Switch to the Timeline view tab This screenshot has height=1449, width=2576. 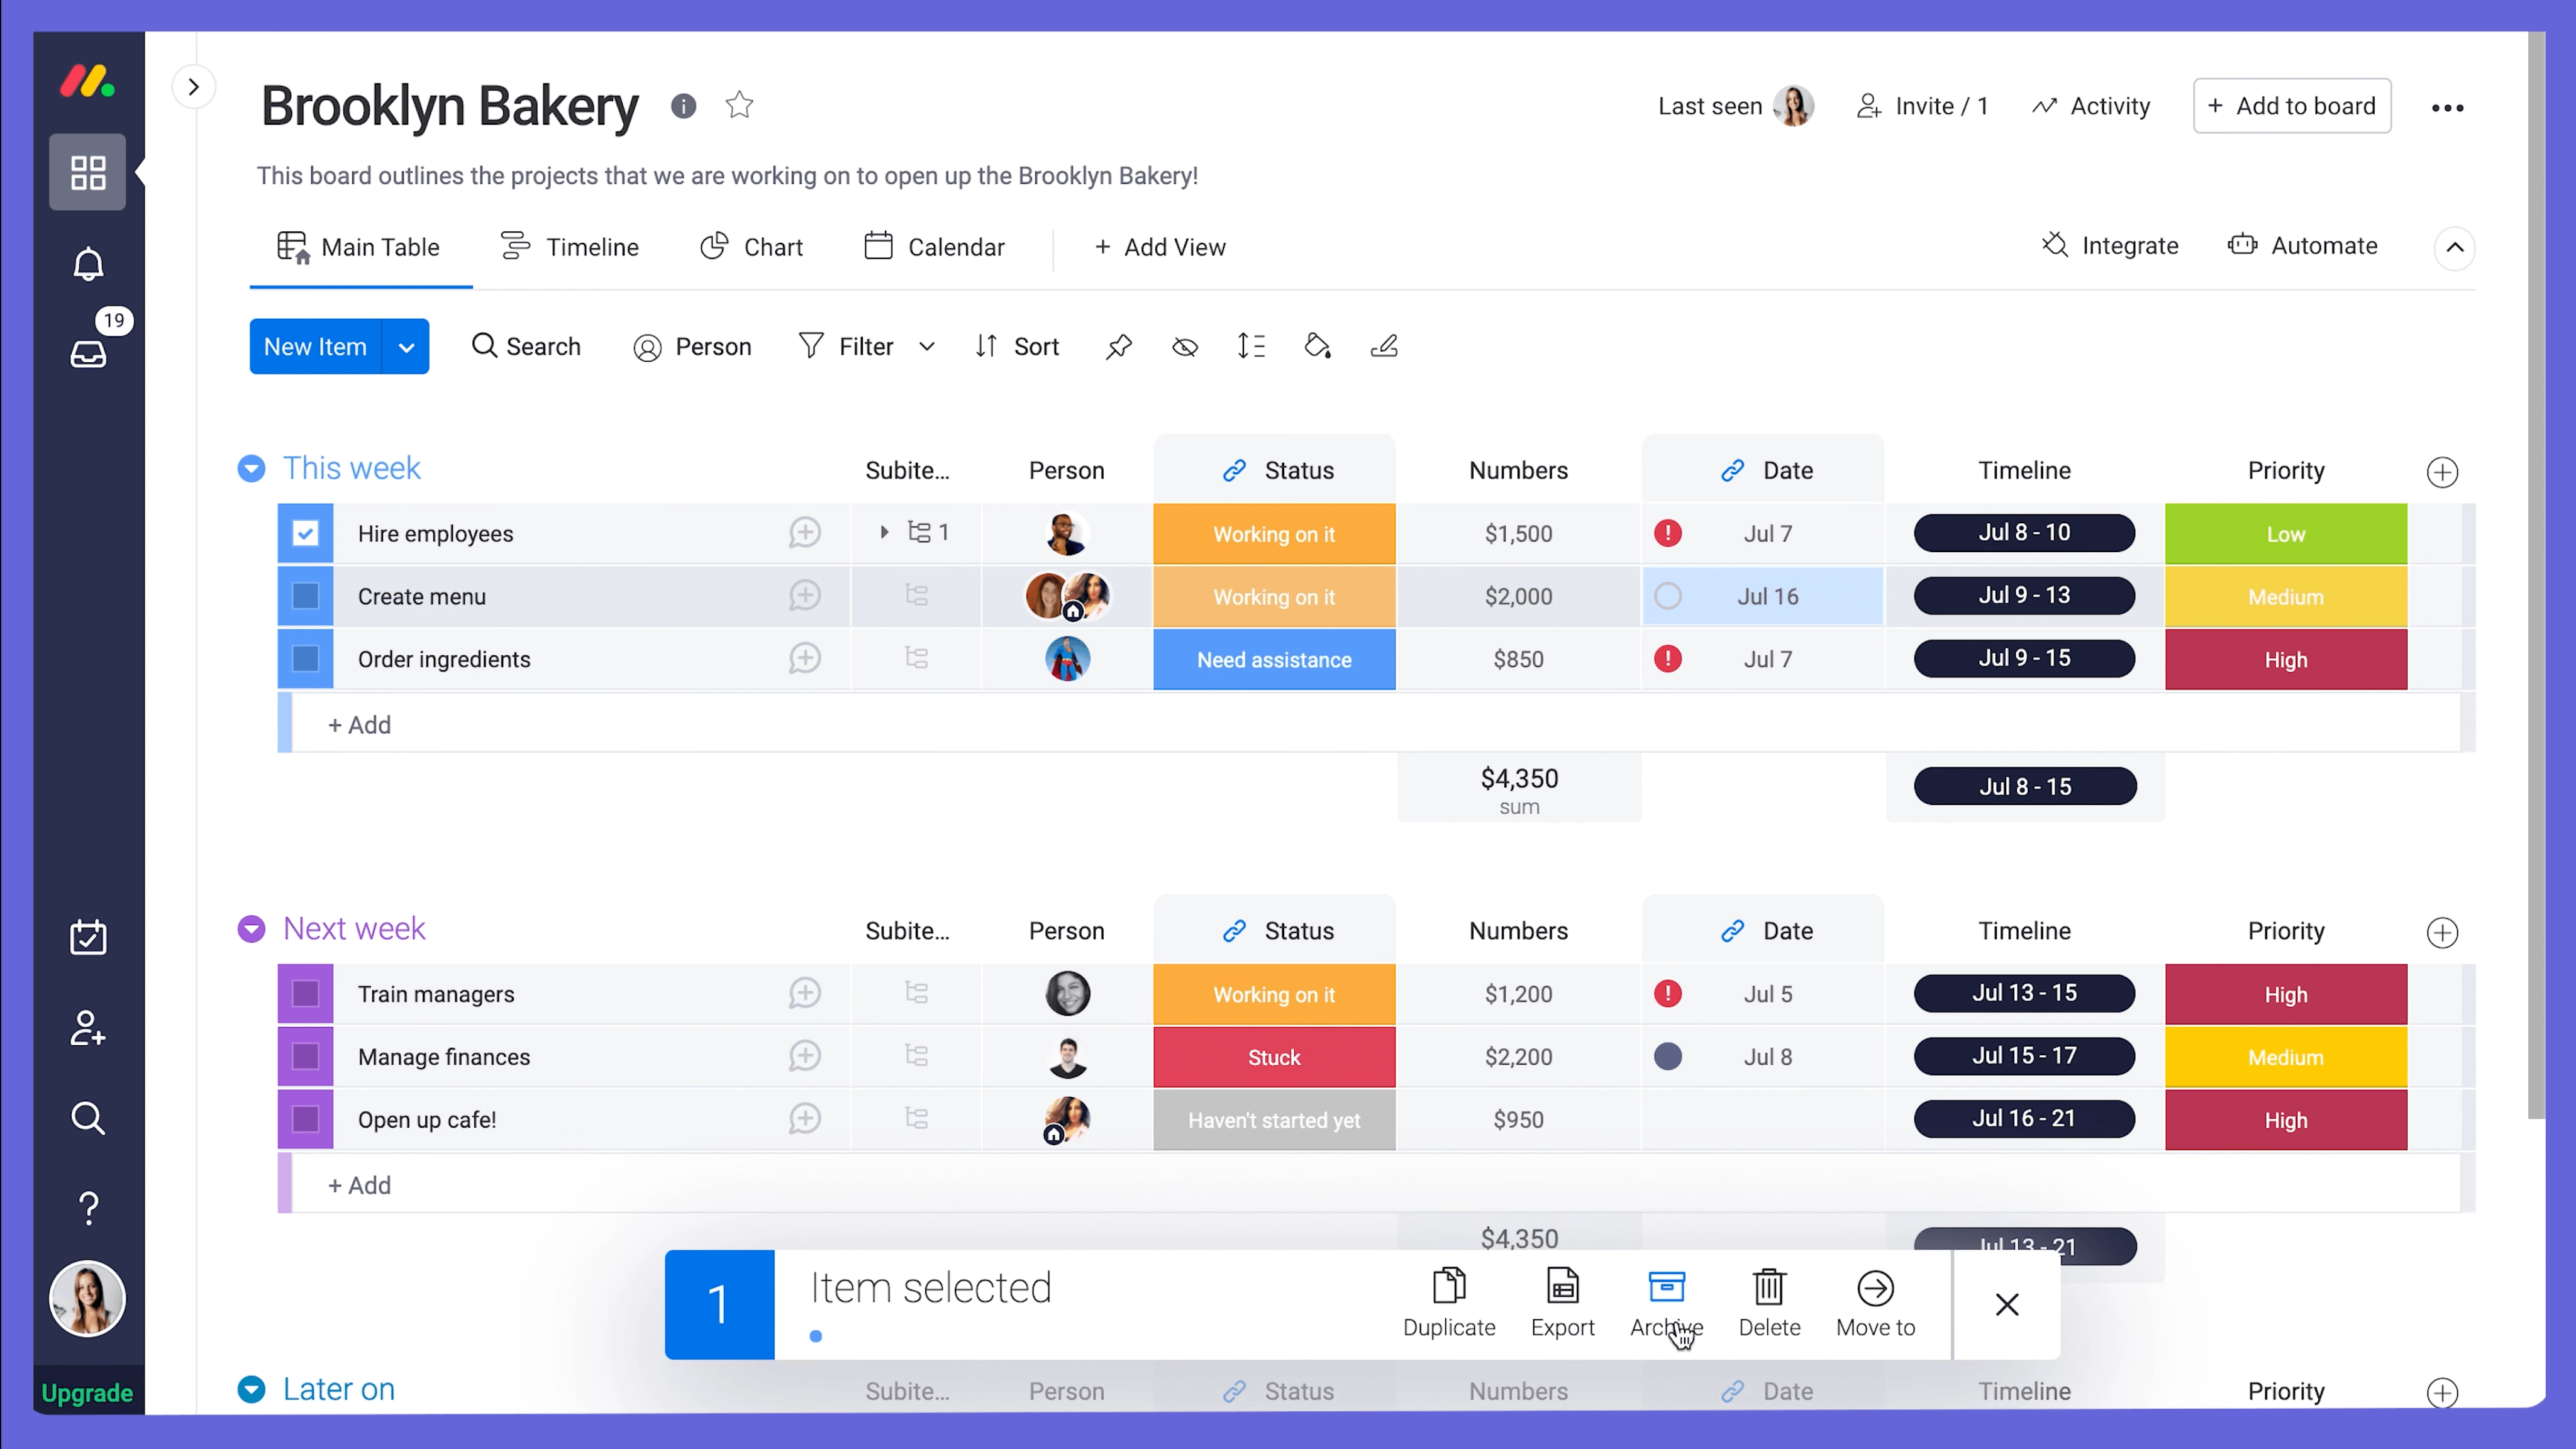(570, 247)
